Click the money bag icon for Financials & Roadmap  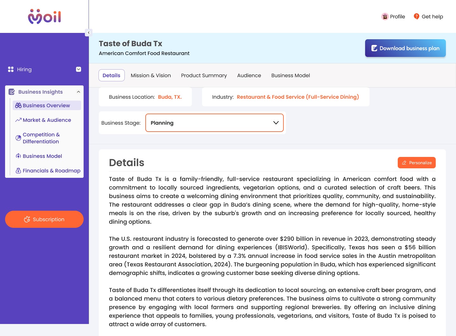click(x=18, y=171)
